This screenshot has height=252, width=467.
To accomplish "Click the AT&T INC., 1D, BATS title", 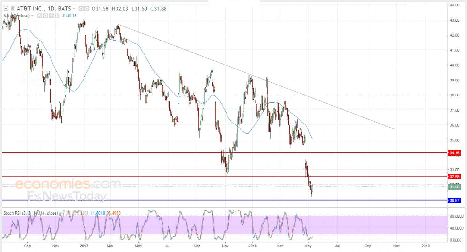I will click(x=44, y=9).
